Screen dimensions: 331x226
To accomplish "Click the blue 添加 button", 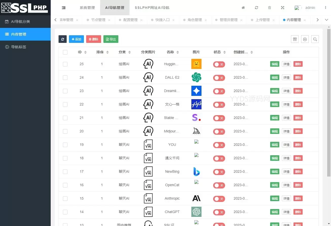I will [x=76, y=39].
